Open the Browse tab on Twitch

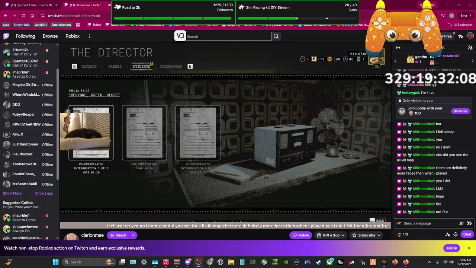pos(50,36)
